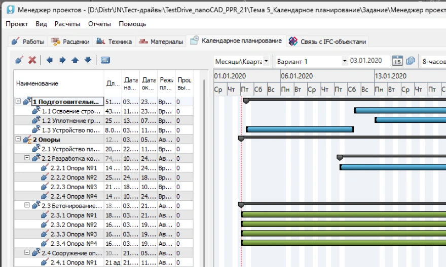Click the calculator icon in task toolbar

[105, 60]
